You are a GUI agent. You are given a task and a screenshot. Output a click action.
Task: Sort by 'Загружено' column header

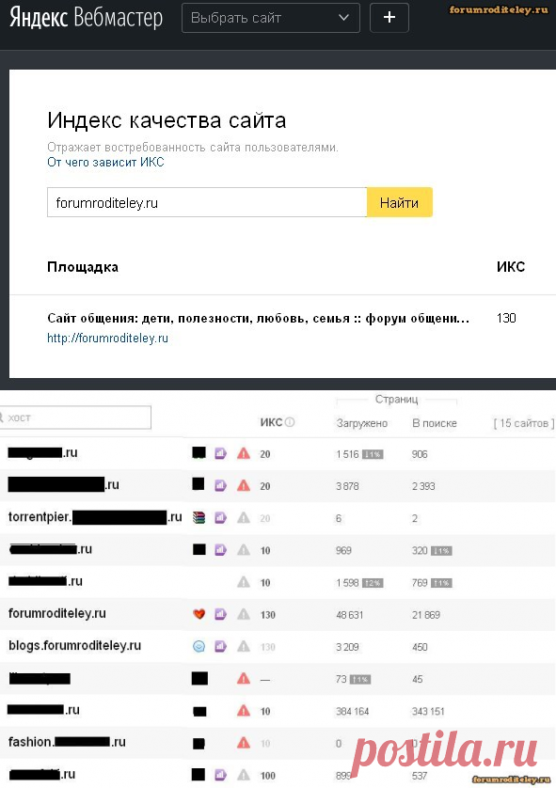(x=362, y=423)
